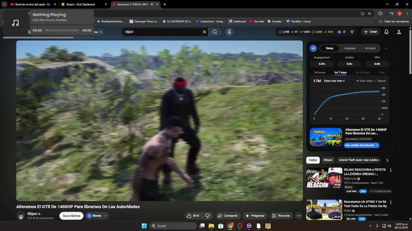Open options for GT500 recommended video

391,202
